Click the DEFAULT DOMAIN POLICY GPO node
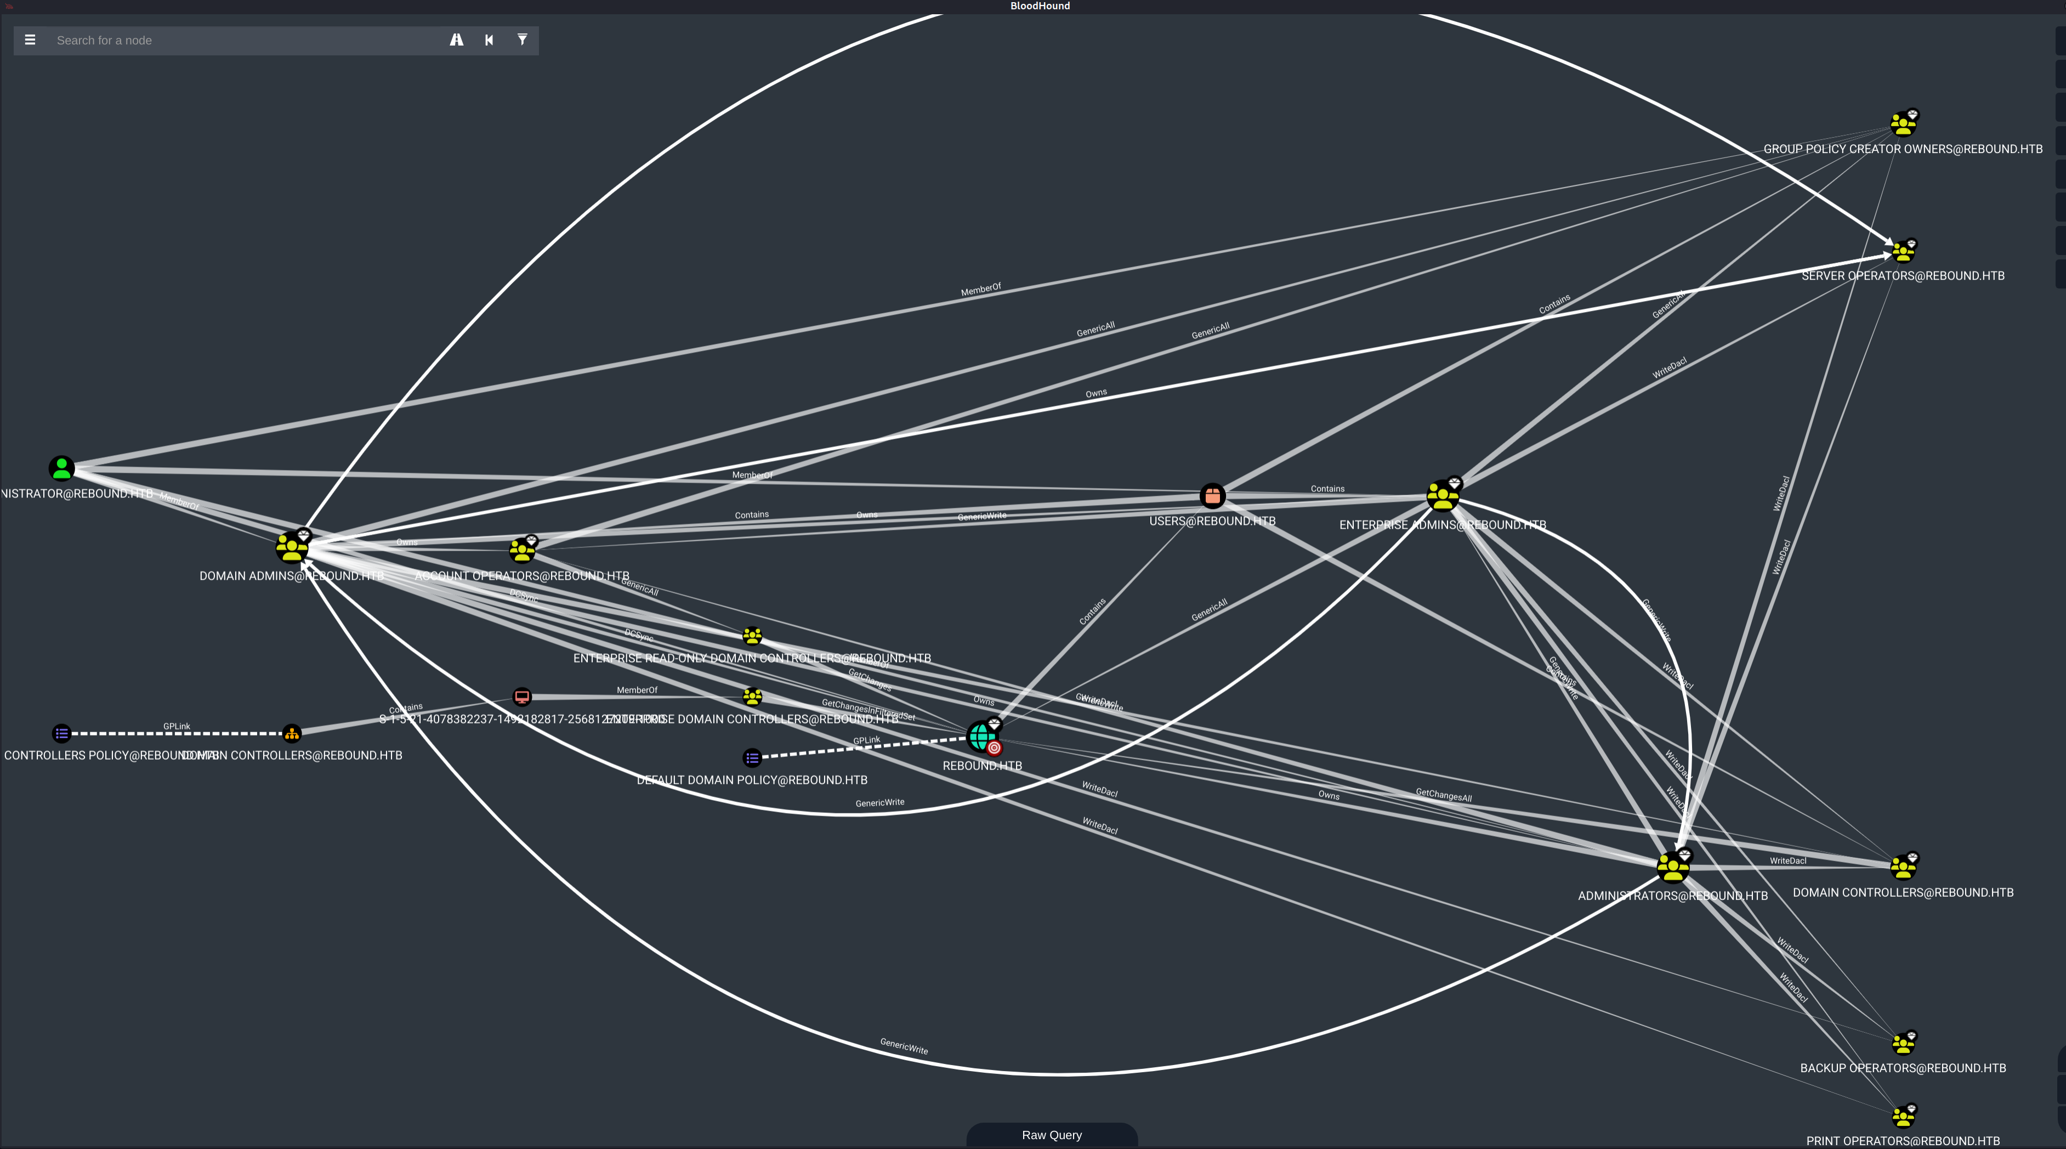 pos(752,757)
